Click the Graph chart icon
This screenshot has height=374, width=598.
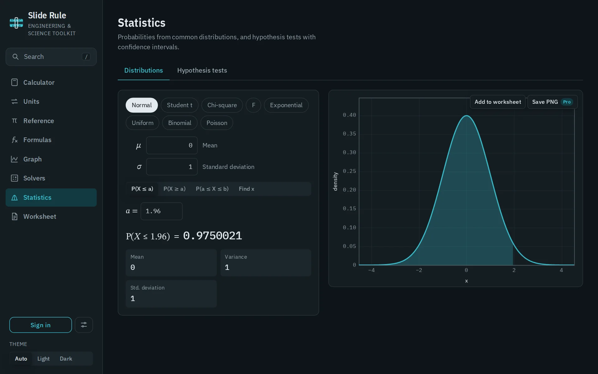[x=14, y=159]
